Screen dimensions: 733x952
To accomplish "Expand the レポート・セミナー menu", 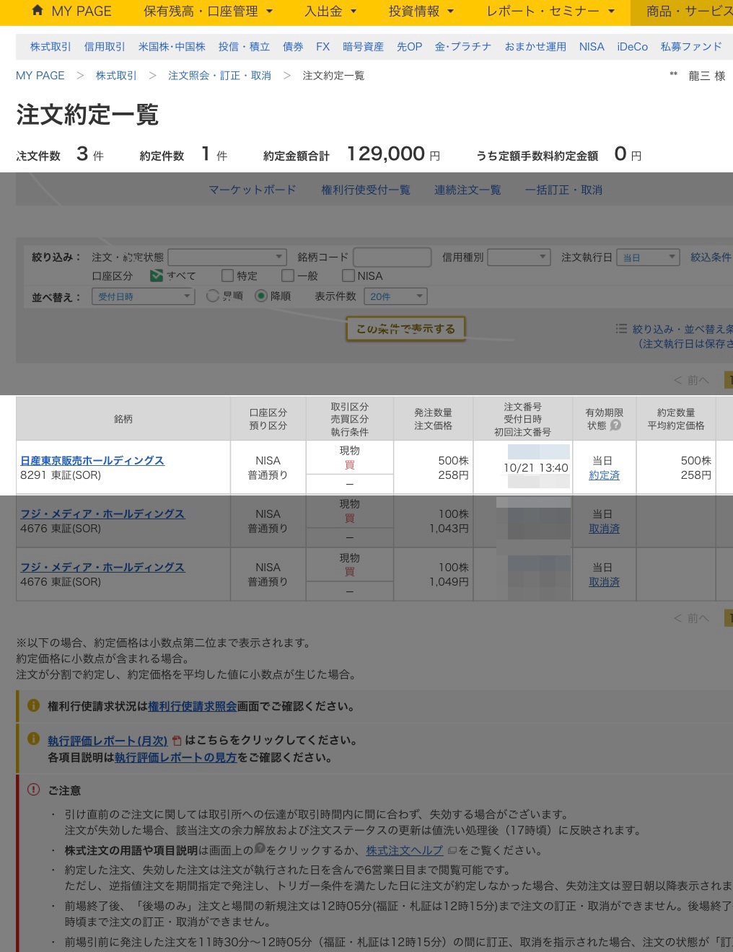I will [550, 12].
